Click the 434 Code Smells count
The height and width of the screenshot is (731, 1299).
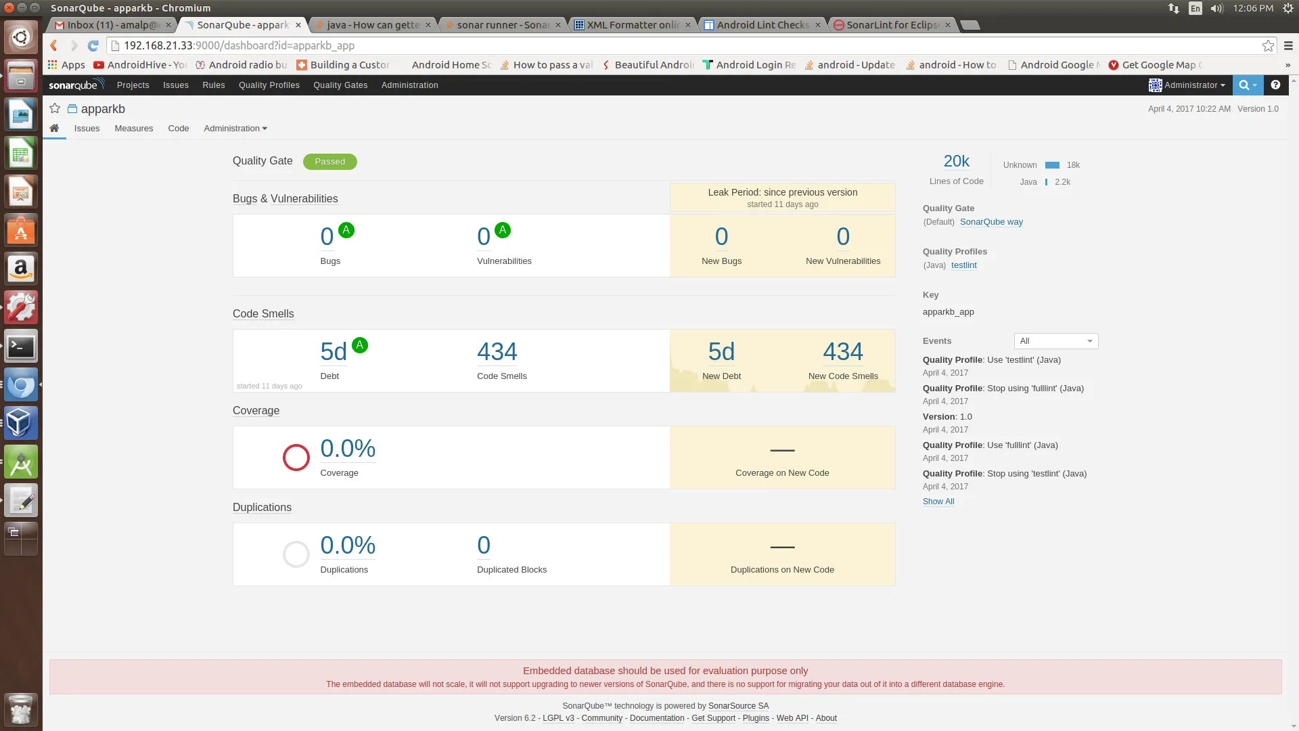coord(497,352)
